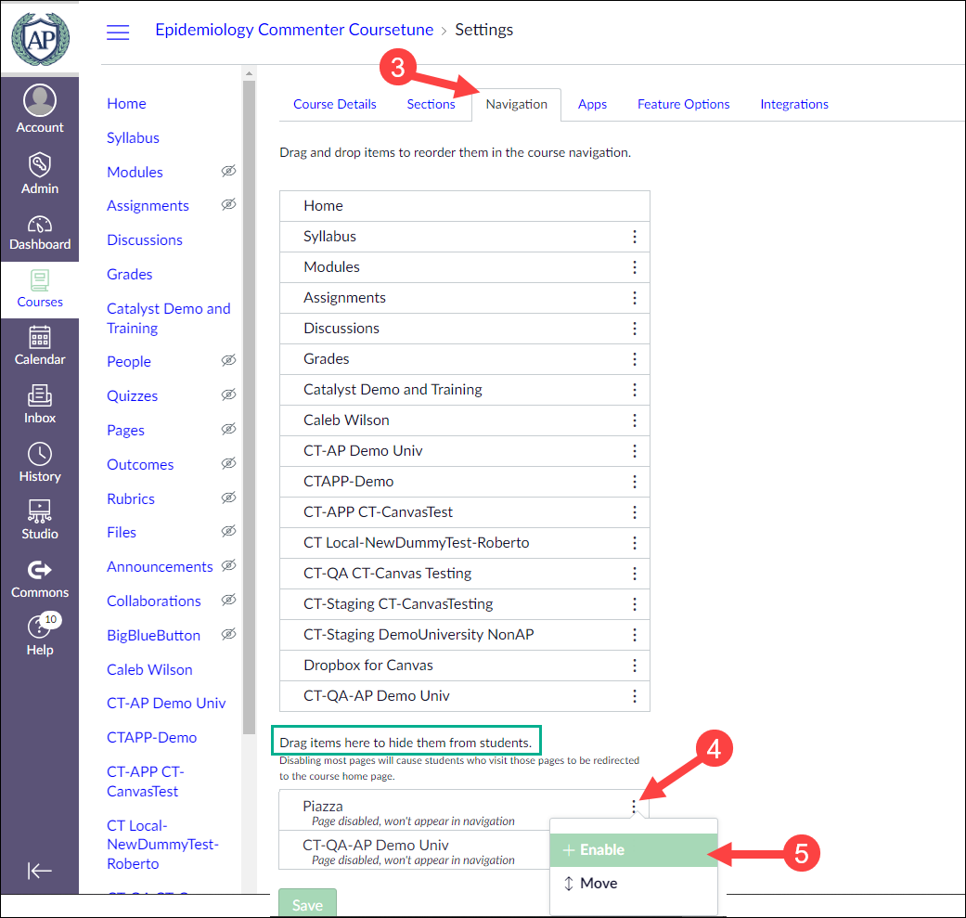Open the History clock icon
Image resolution: width=966 pixels, height=918 pixels.
(39, 454)
